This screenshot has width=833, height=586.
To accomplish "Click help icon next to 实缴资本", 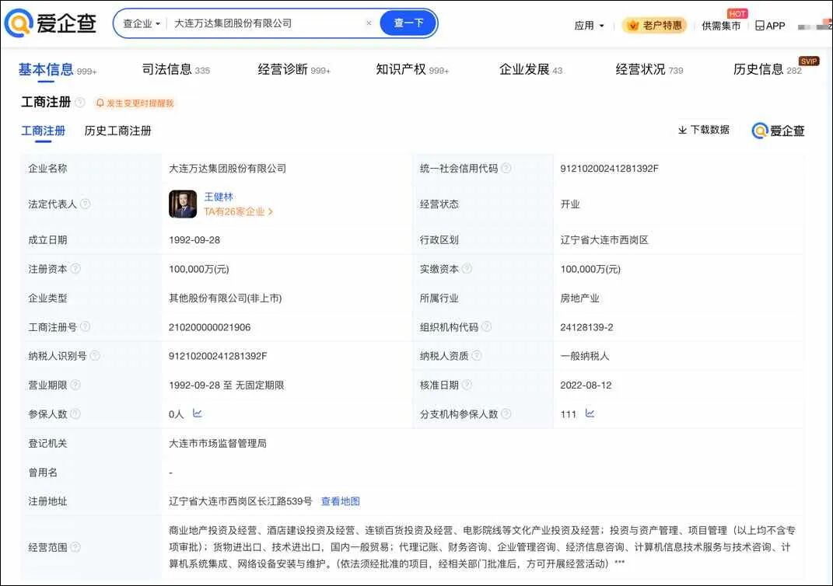I will 467,269.
